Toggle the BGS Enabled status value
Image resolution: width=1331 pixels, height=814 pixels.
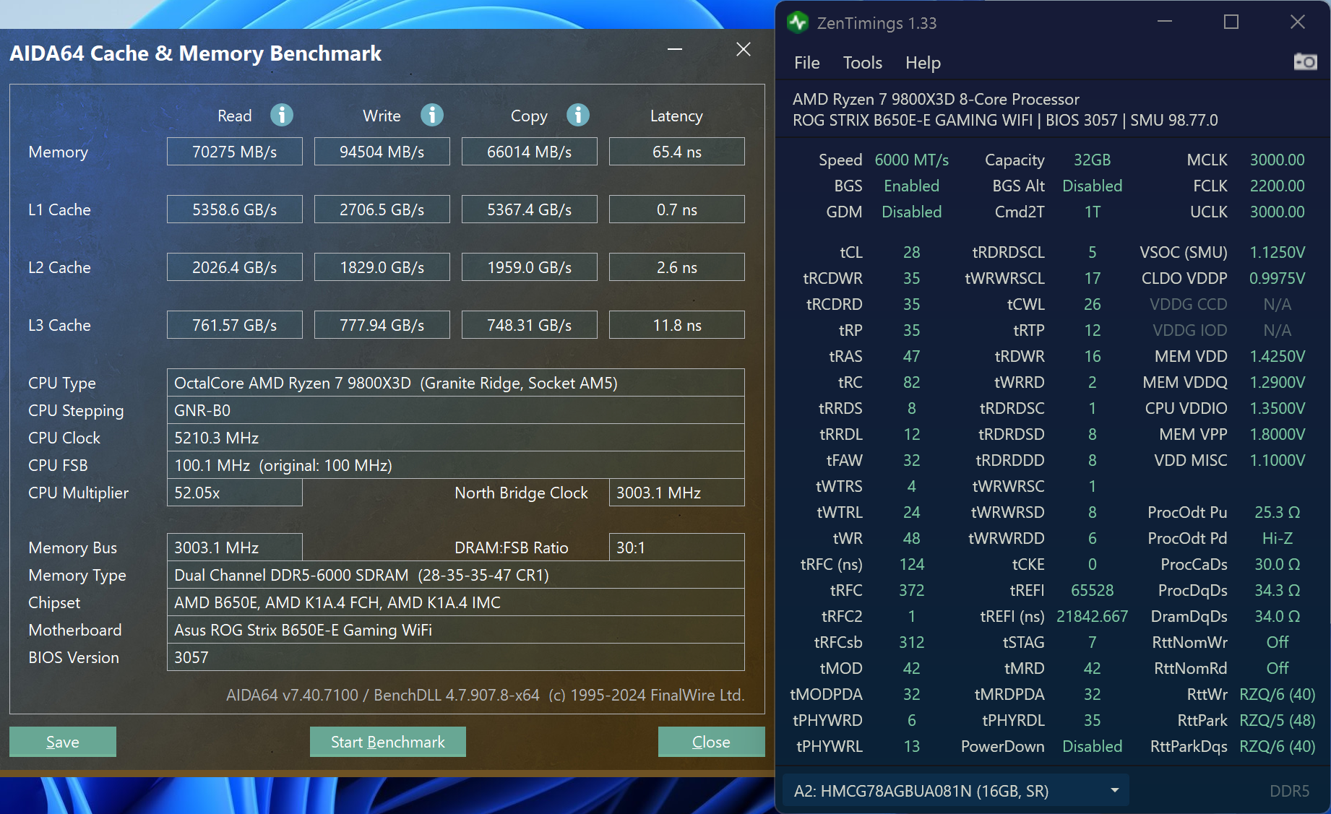tap(911, 186)
